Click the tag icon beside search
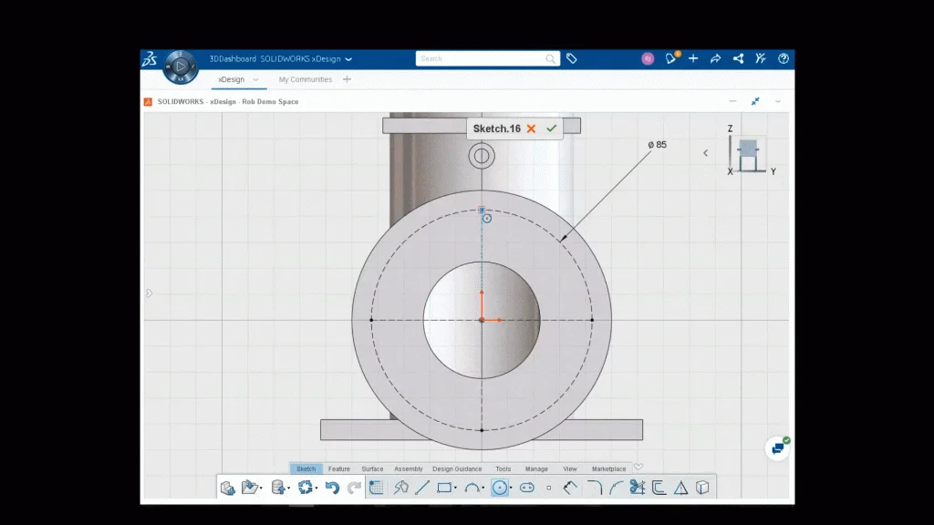Image resolution: width=934 pixels, height=525 pixels. [572, 58]
